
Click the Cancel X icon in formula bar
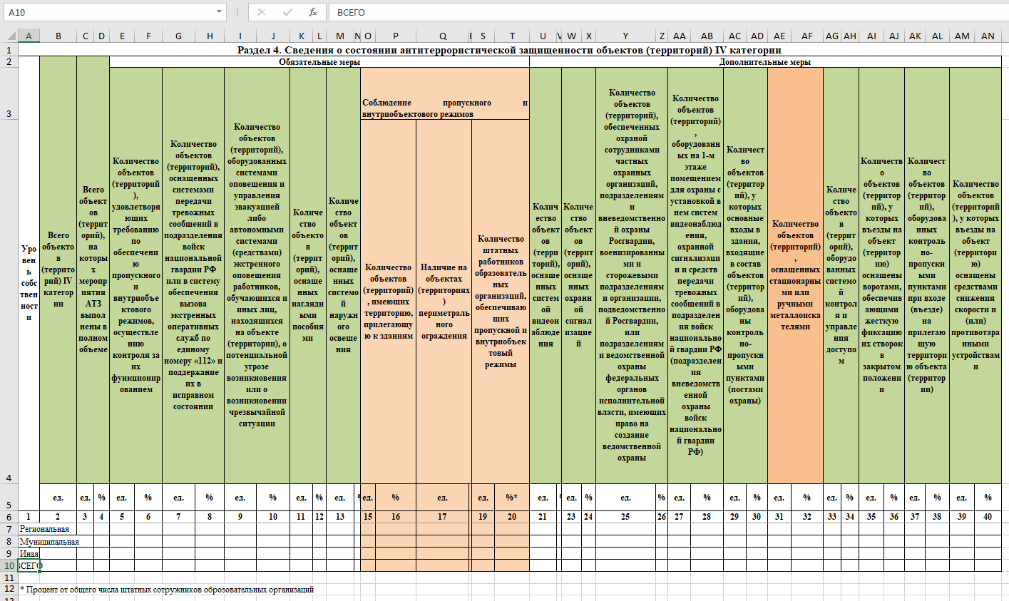click(262, 12)
